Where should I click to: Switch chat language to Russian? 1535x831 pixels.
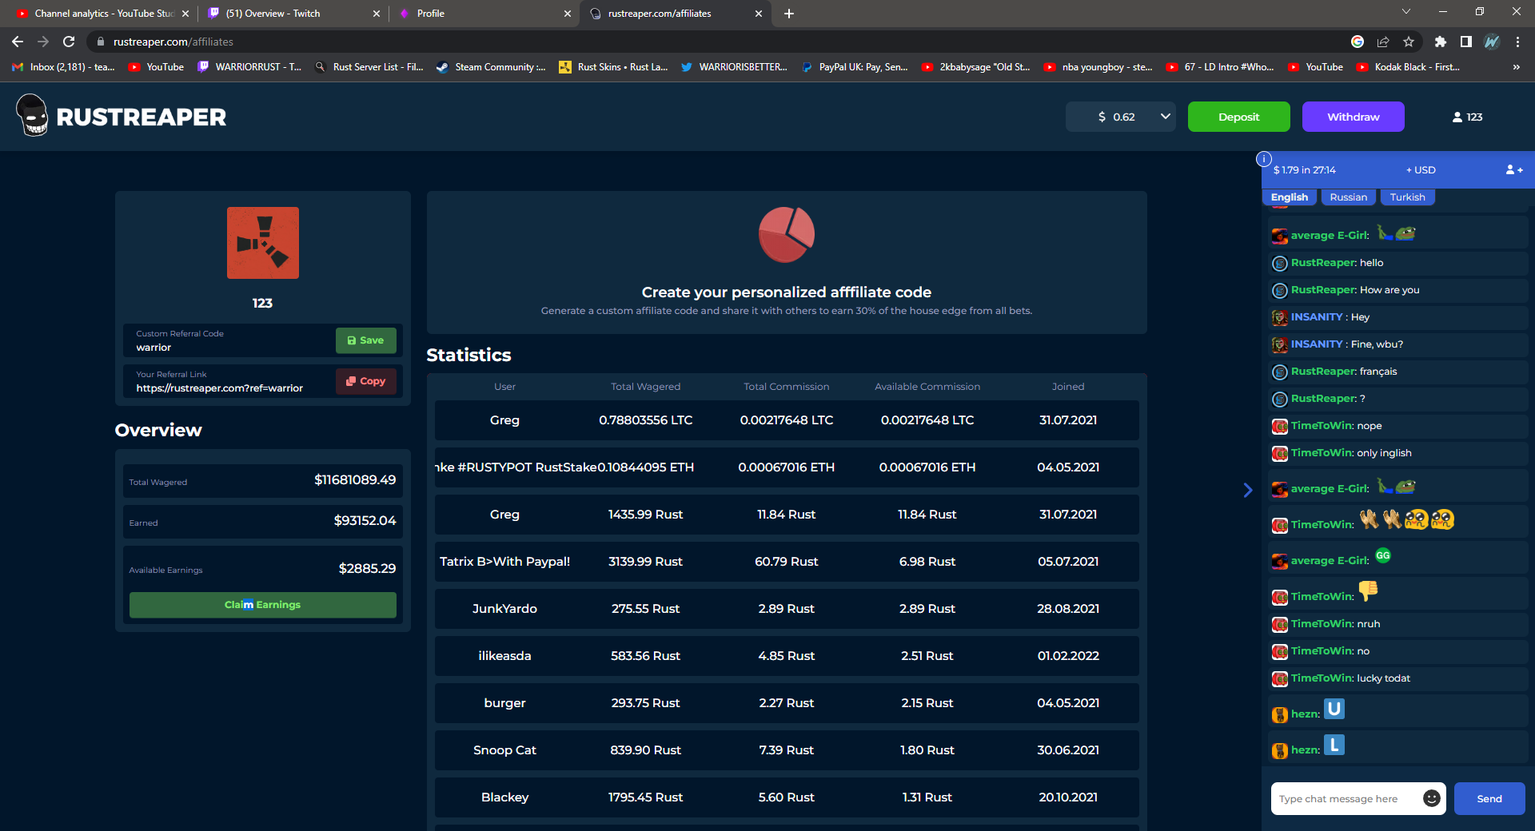click(x=1348, y=197)
